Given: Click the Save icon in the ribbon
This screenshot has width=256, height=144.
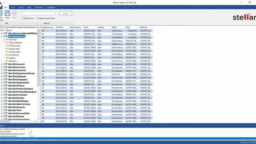Looking at the screenshot, I should pos(7,13).
